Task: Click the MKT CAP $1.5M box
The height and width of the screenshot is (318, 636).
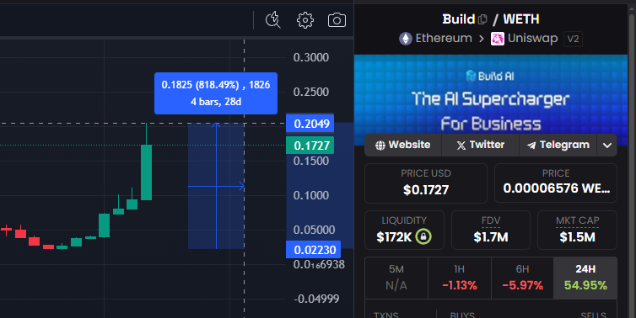Action: pos(577,230)
